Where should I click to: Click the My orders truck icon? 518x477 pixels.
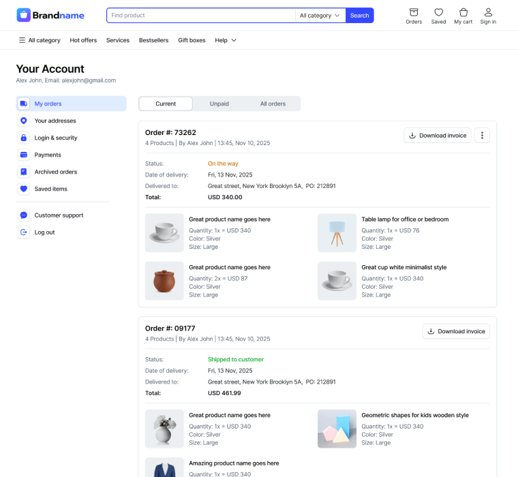click(x=23, y=104)
